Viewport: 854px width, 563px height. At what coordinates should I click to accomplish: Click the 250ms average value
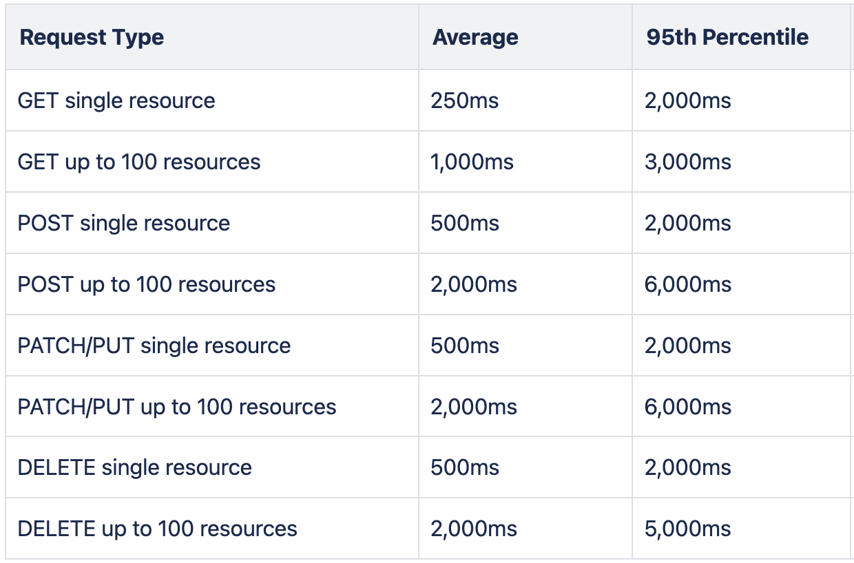click(x=464, y=100)
